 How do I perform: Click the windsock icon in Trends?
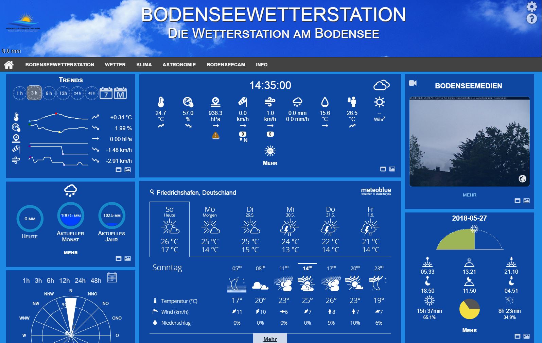point(16,149)
